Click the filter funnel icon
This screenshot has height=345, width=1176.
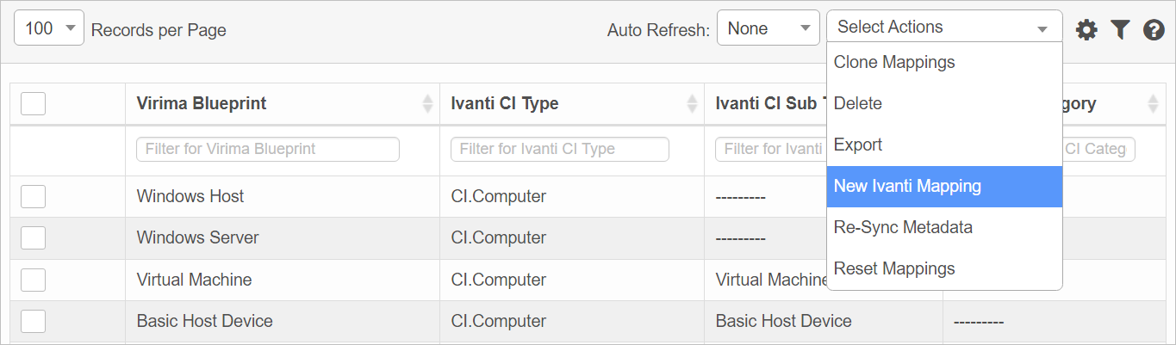click(x=1120, y=30)
